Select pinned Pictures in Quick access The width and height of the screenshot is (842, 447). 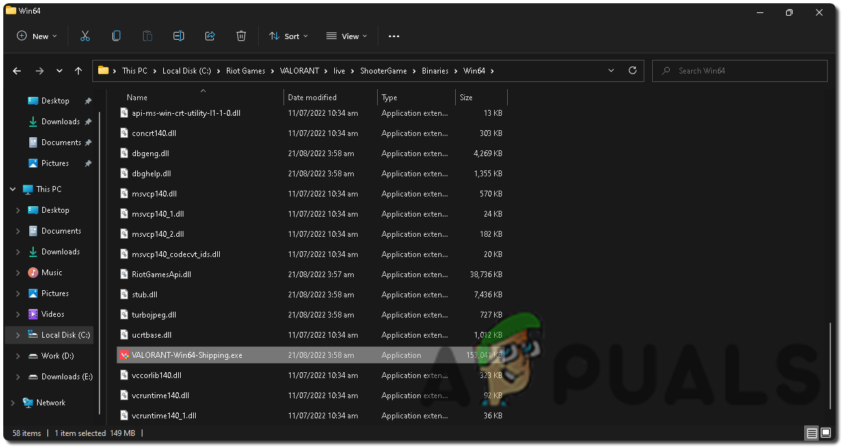click(x=55, y=163)
